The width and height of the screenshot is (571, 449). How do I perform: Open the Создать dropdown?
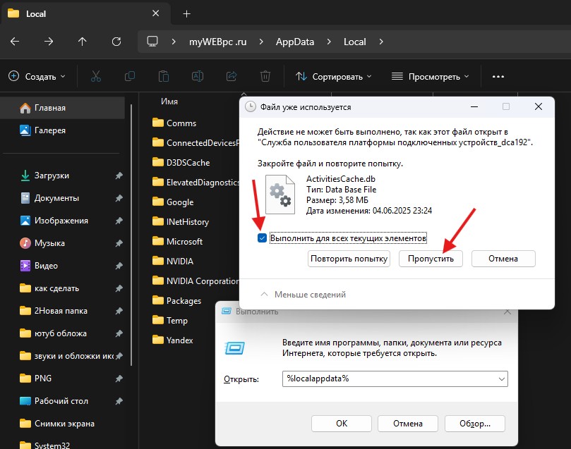[37, 77]
